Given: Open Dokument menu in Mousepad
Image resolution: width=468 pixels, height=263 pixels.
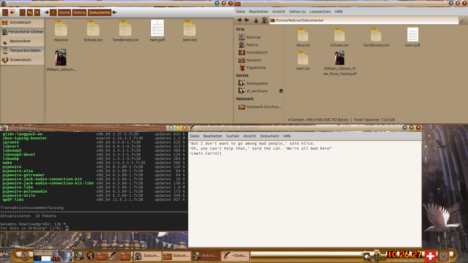Looking at the screenshot, I should point(269,136).
